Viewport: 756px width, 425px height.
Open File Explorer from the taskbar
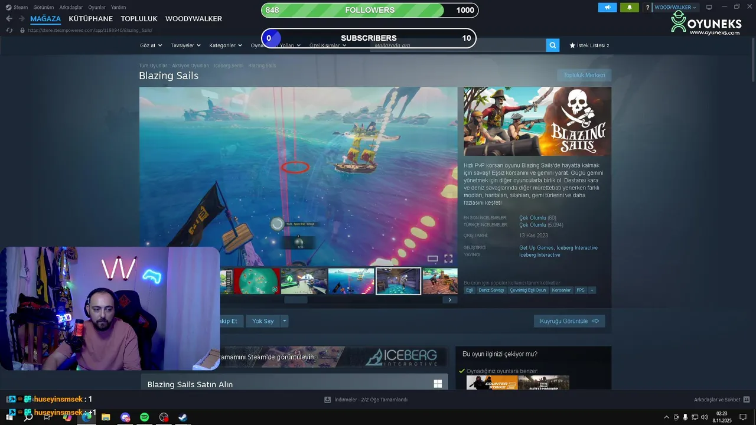[106, 417]
